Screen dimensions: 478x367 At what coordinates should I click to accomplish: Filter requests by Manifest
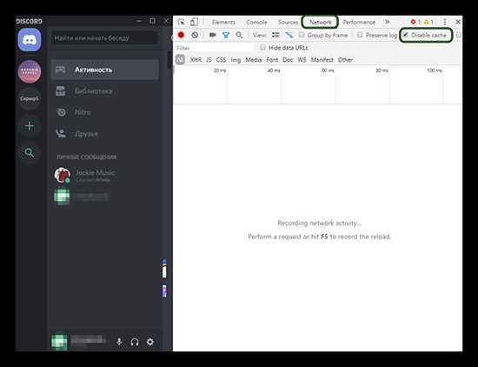click(x=322, y=60)
